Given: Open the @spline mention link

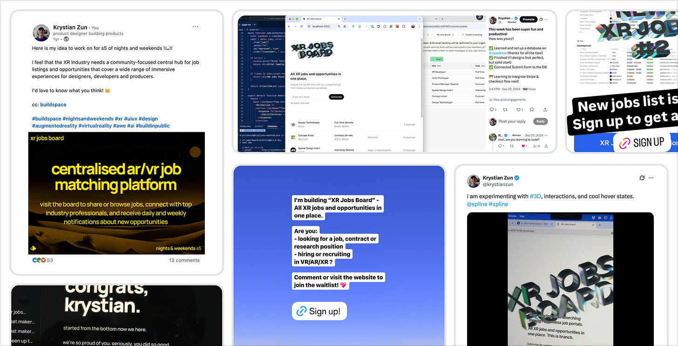Looking at the screenshot, I should 477,204.
